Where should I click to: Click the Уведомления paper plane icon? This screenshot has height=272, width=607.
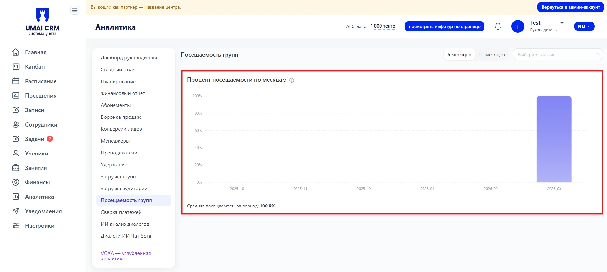(16, 211)
